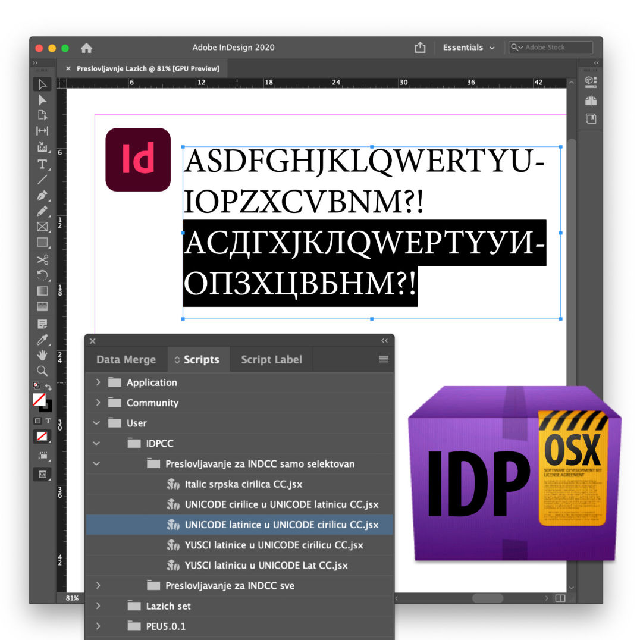Switch to the Script Label tab

[271, 360]
